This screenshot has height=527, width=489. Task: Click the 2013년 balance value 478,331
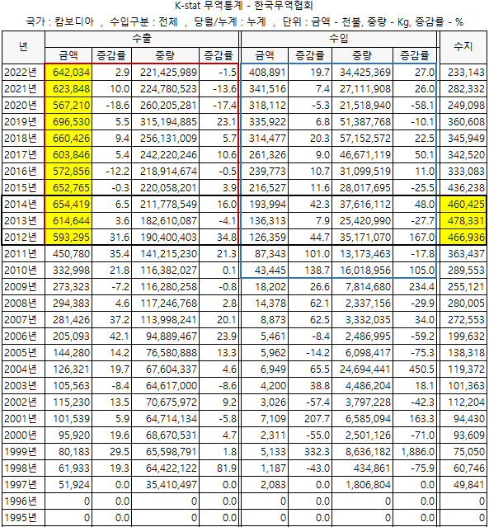tap(463, 220)
